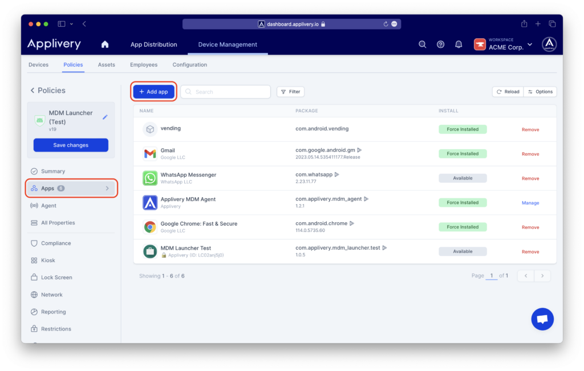
Task: Click the vending package box icon
Action: (x=150, y=129)
